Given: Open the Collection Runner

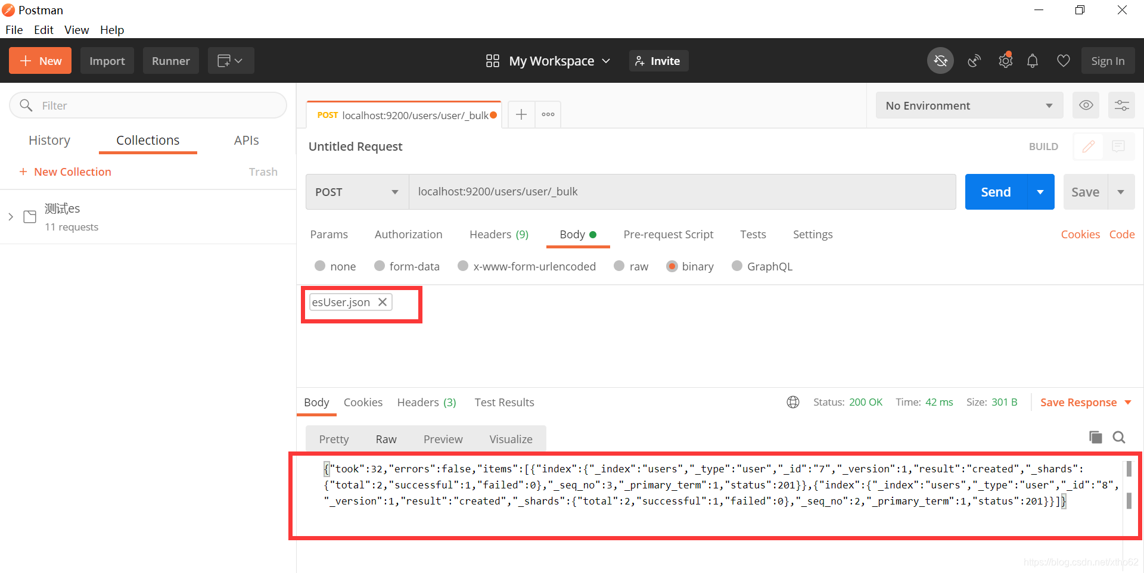Looking at the screenshot, I should (170, 61).
